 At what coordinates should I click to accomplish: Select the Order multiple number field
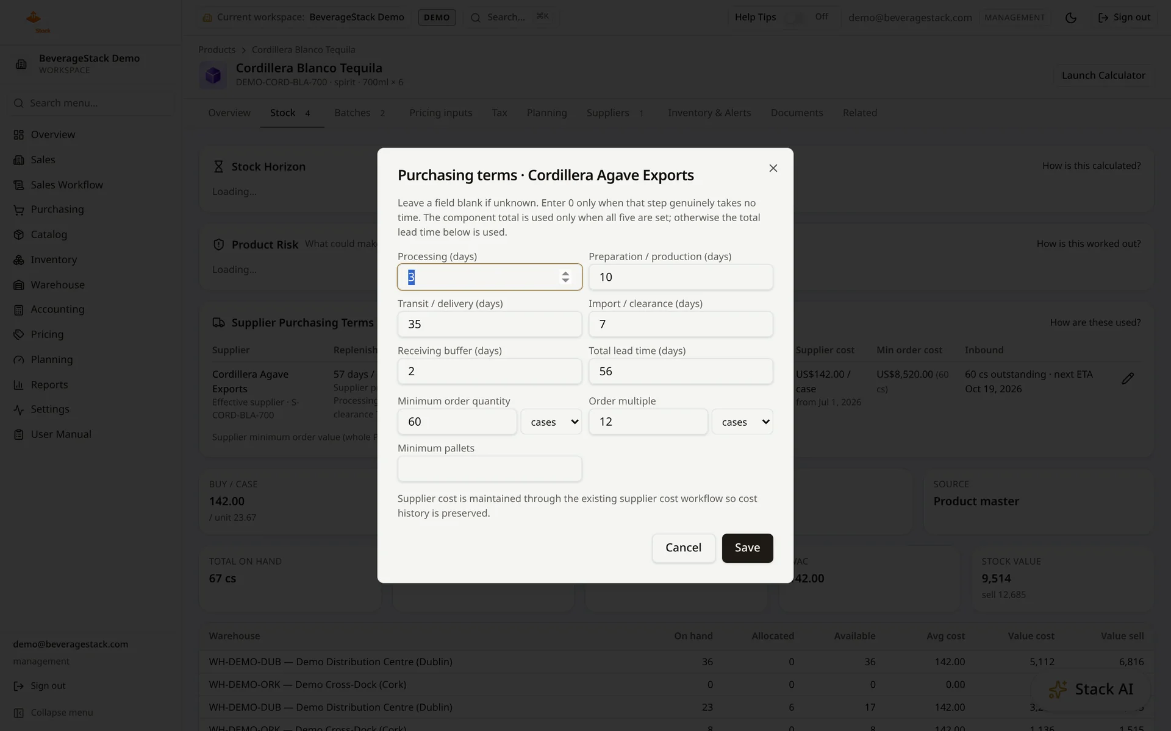pos(648,422)
